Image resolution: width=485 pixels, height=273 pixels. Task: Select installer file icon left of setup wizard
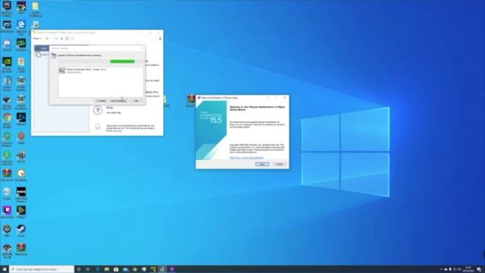(x=191, y=100)
